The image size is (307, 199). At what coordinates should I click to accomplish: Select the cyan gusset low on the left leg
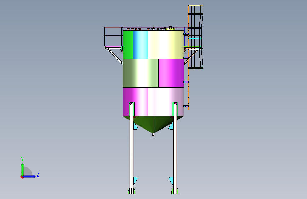coord(136,181)
